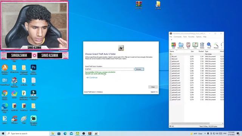Click the Add icon in WinRAR toolbar
Screen dimensions: 242x136
[x=174, y=45]
